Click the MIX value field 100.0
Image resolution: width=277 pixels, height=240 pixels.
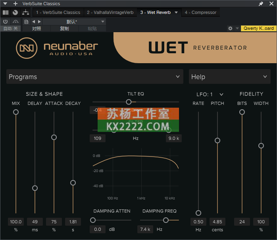16,222
